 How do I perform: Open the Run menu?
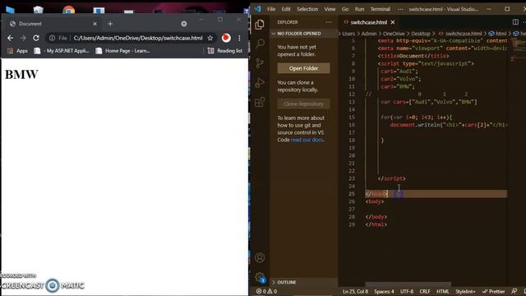[359, 9]
